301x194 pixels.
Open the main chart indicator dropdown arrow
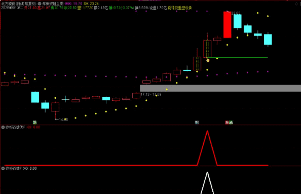[x=40, y=4]
